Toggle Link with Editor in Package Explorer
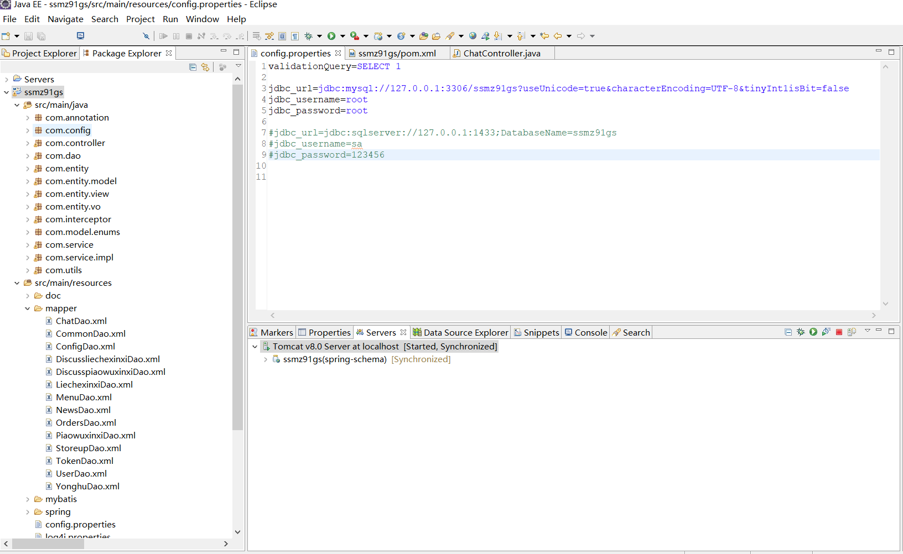Screen dimensions: 903x554 point(205,67)
